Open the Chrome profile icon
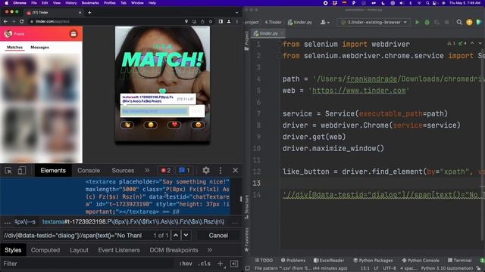The image size is (485, 272). 229,21
